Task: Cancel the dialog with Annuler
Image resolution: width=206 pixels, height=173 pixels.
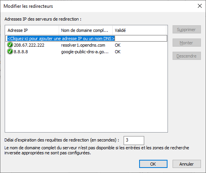Action: point(187,164)
